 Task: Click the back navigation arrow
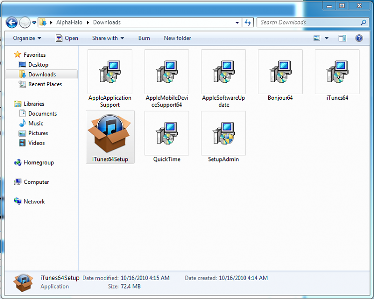11,22
